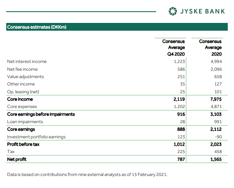Viewport: 234px width, 188px height.
Task: Click the Net fee income row label
Action: click(23, 69)
